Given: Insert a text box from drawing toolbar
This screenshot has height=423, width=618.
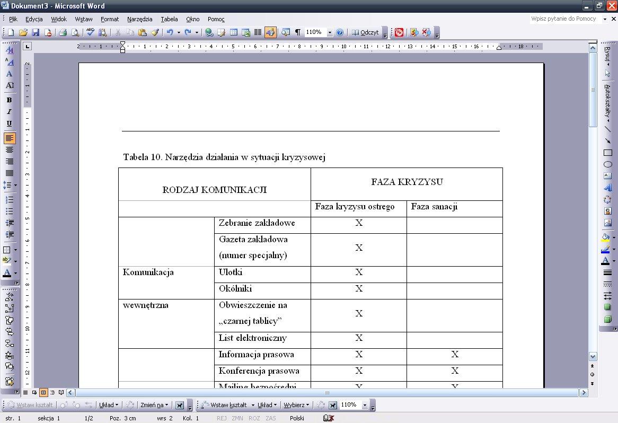Looking at the screenshot, I should pos(608,176).
